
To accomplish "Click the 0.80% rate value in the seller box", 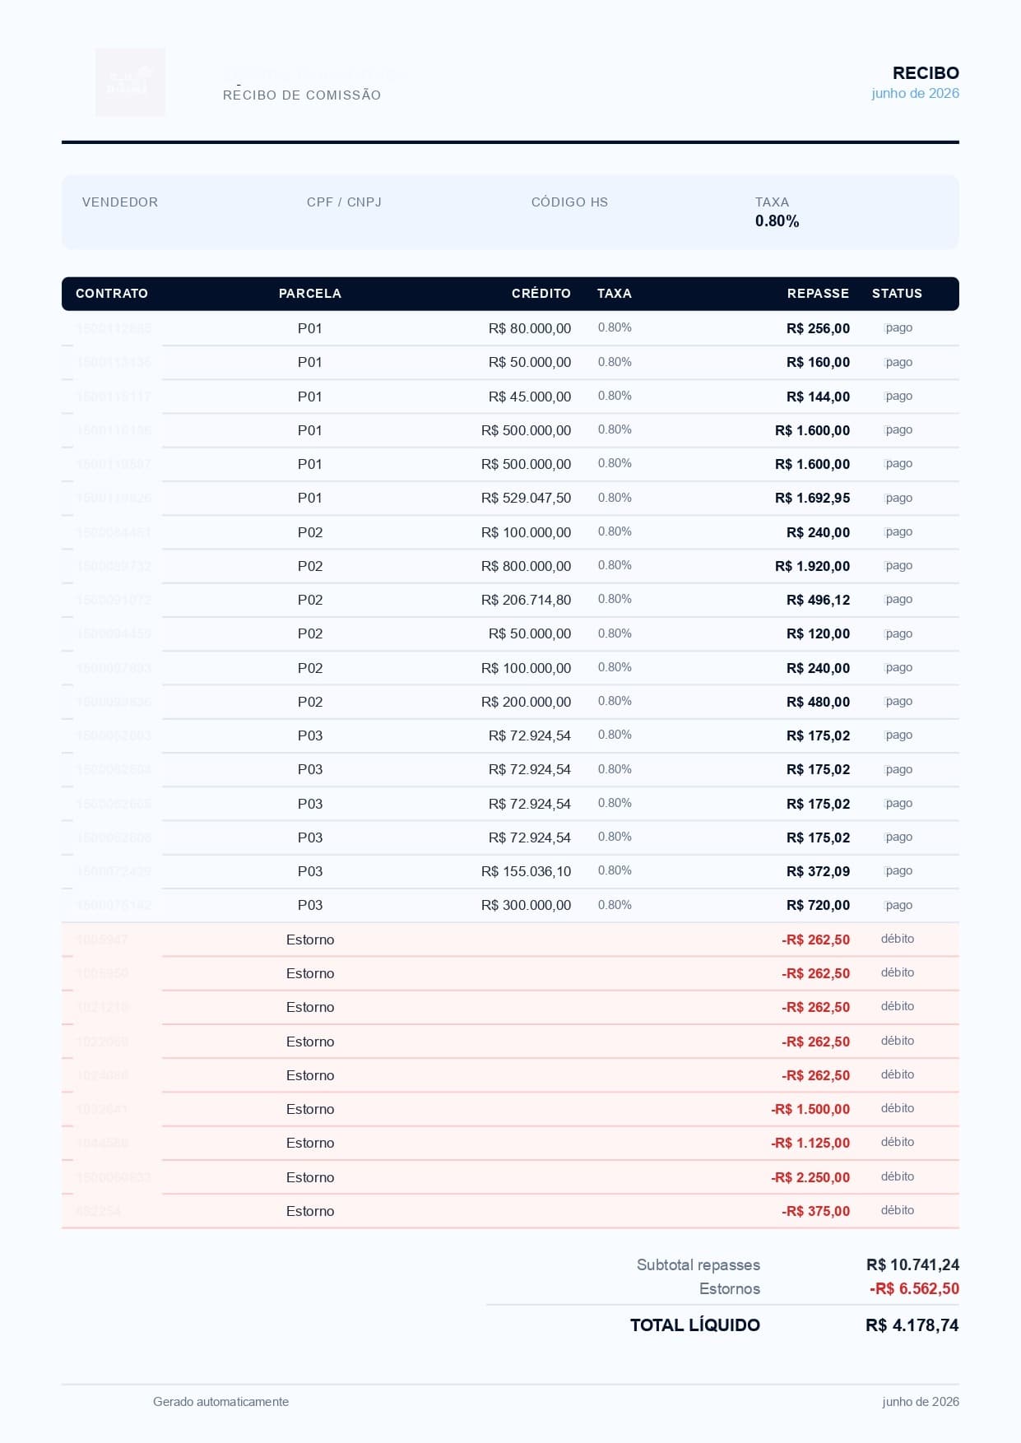I will pyautogui.click(x=777, y=221).
